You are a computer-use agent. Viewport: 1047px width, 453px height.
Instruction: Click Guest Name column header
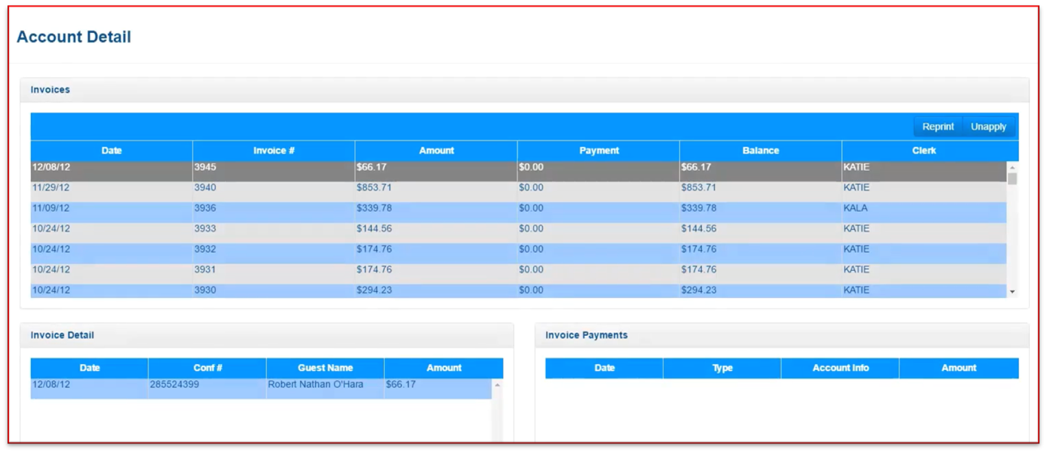click(x=325, y=368)
